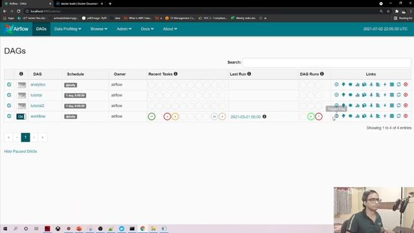Switch to docker build browser tab
The width and height of the screenshot is (414, 233).
[x=79, y=4]
